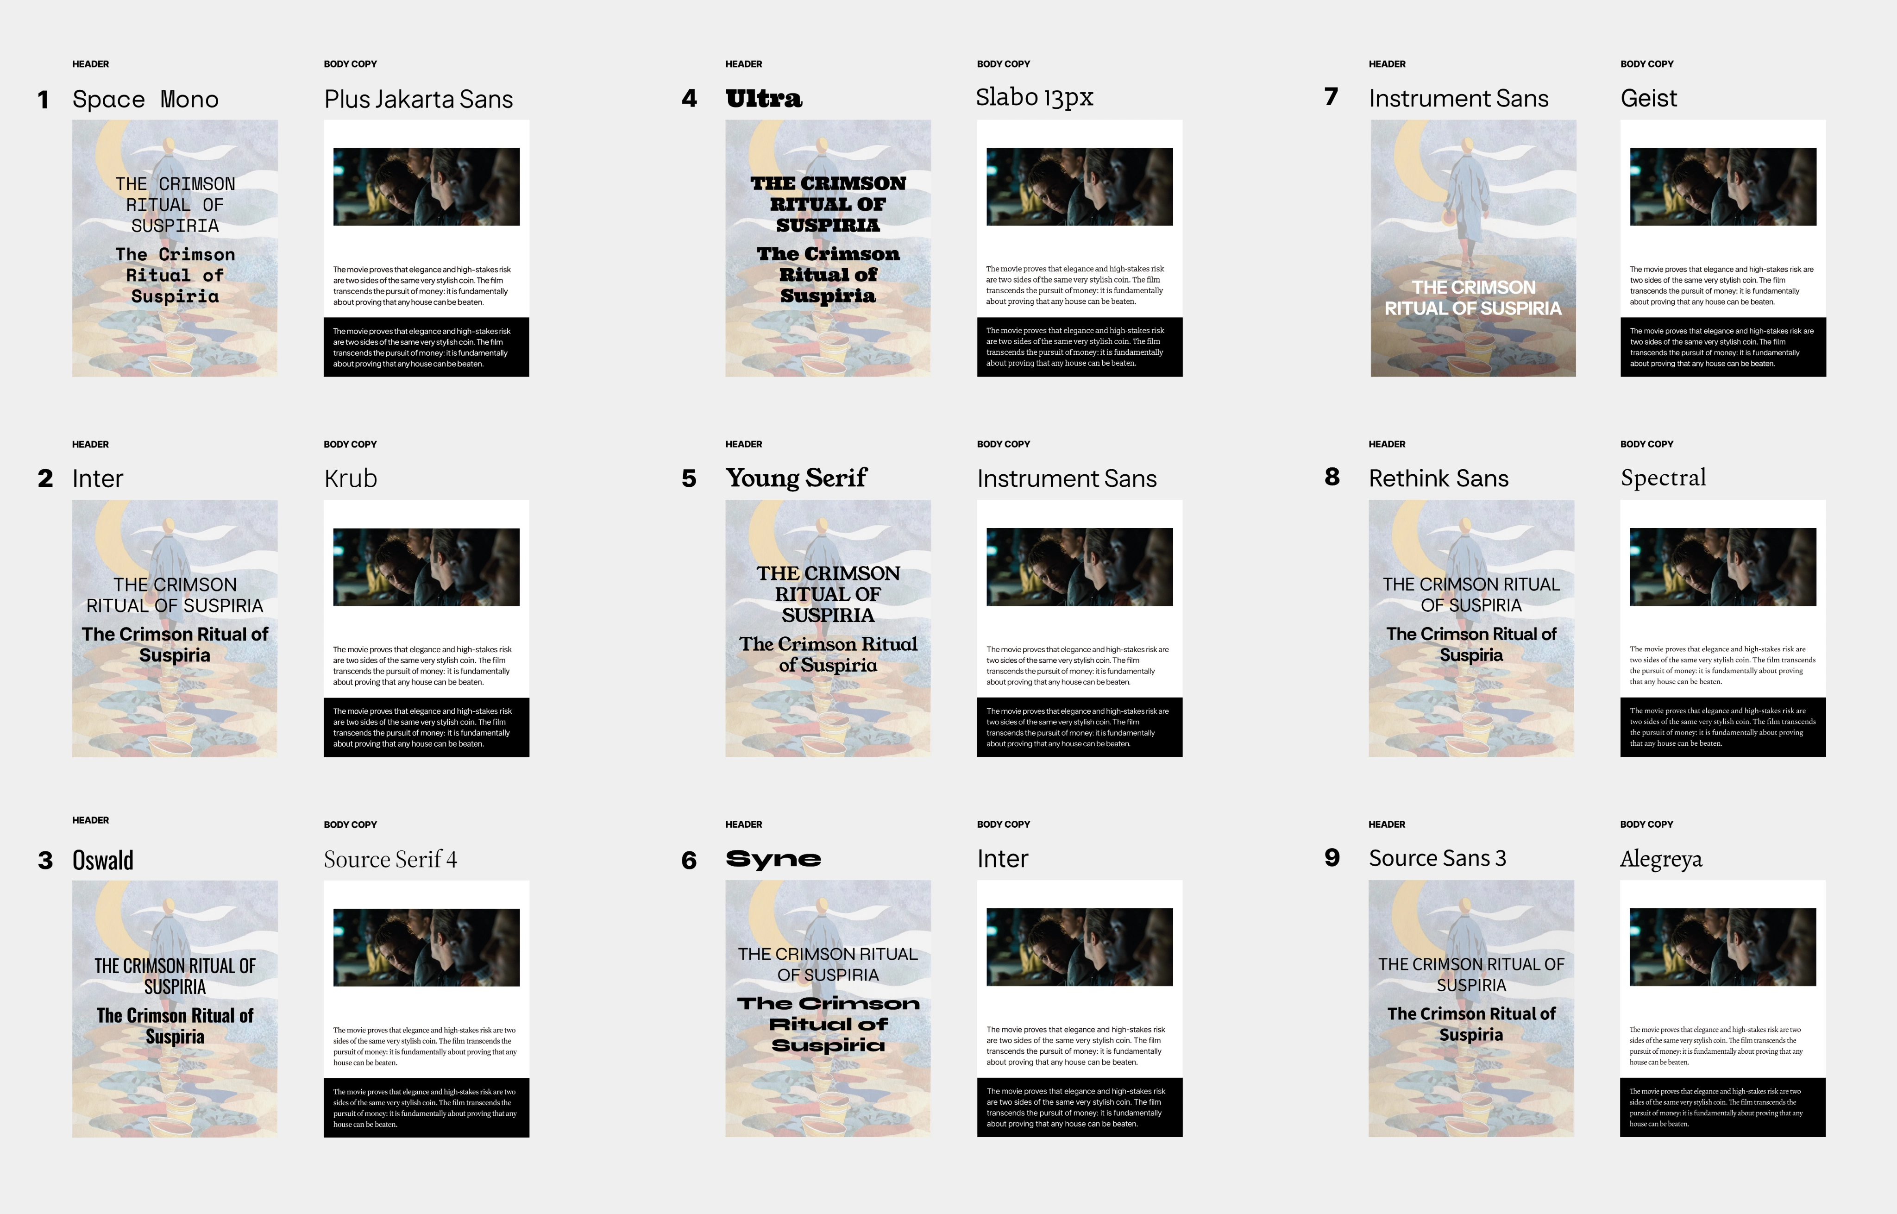This screenshot has height=1214, width=1897.
Task: Open the poster set in Oswald
Action: (x=175, y=1008)
